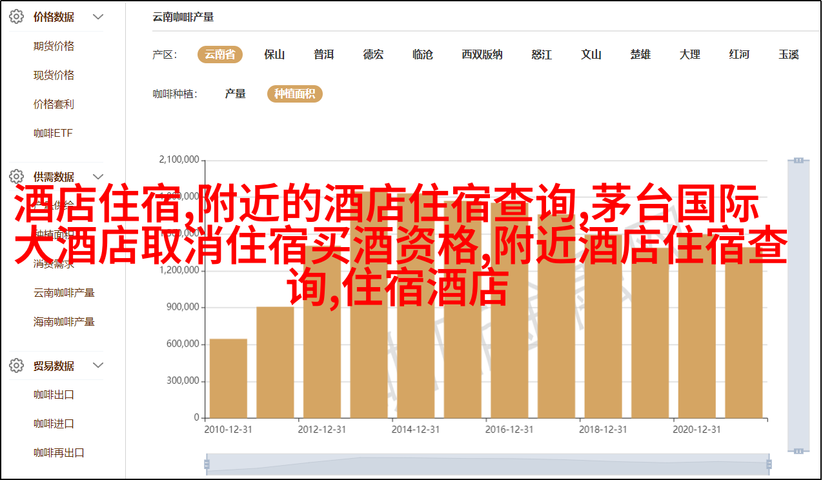Open 咖啡出口 under 贸易数据
This screenshot has width=823, height=480.
(x=54, y=395)
